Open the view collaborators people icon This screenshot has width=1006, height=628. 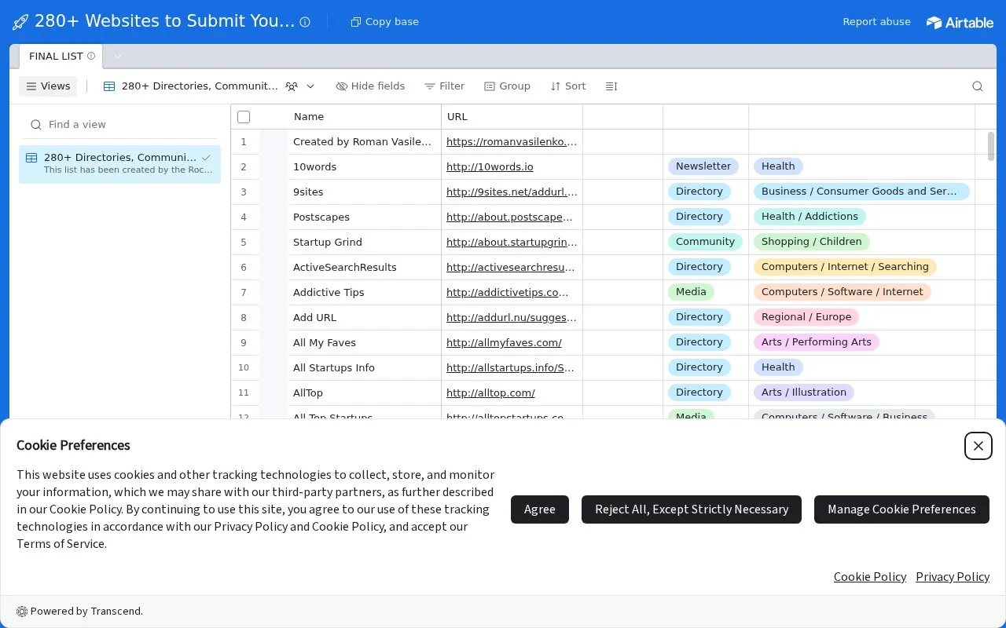[x=292, y=86]
